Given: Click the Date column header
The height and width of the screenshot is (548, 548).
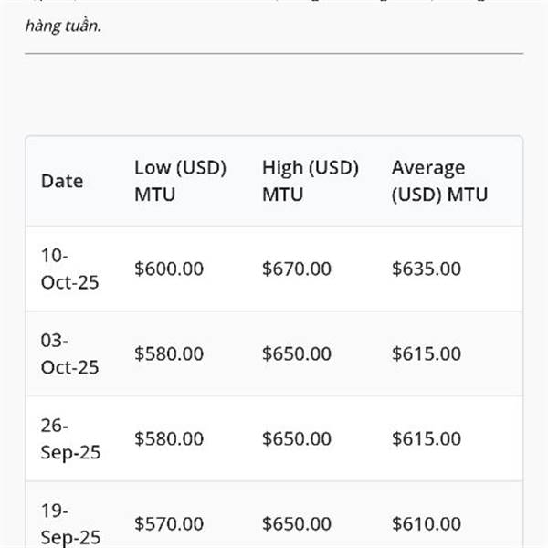Looking at the screenshot, I should [x=62, y=181].
